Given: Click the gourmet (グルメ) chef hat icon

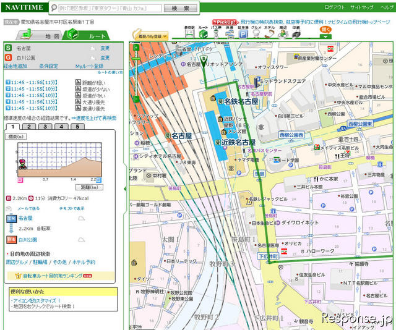Looking at the screenshot, I should click(x=256, y=33).
